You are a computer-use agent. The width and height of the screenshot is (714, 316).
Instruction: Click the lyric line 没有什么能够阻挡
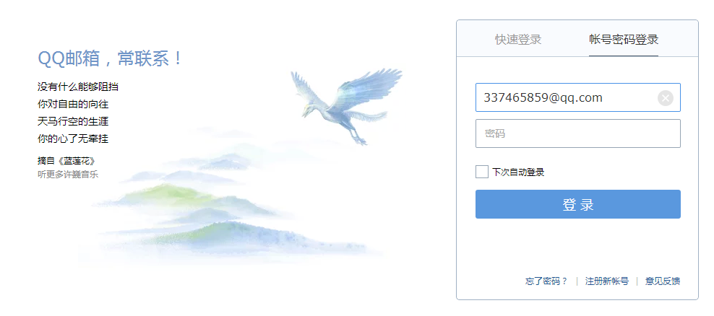(78, 87)
